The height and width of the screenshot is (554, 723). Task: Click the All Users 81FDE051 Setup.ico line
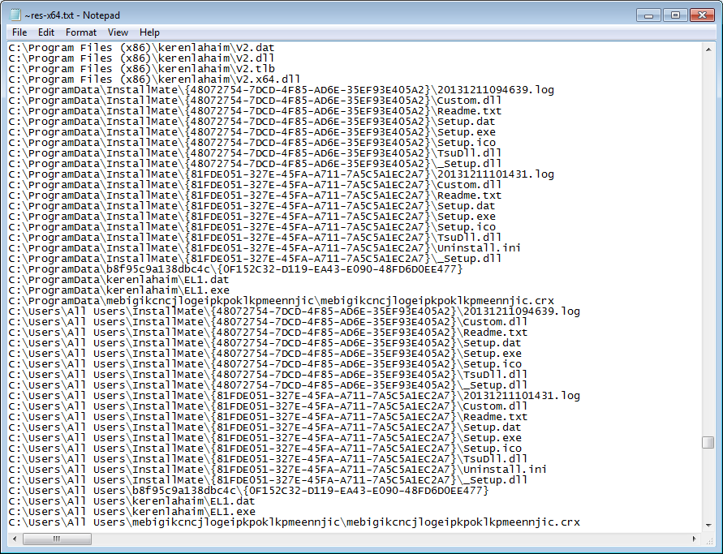pos(265,449)
